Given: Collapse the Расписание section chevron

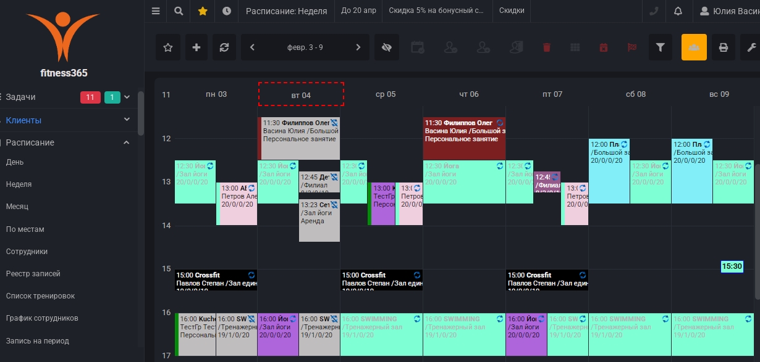Looking at the screenshot, I should (127, 142).
